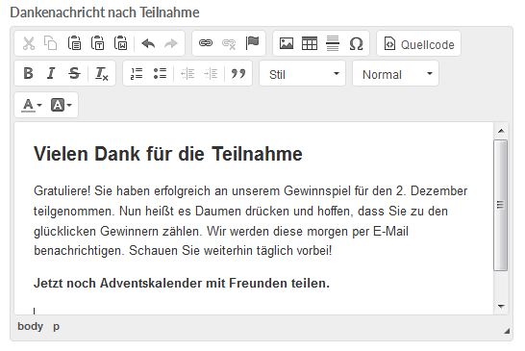Toggle strikethrough formatting

(x=74, y=73)
